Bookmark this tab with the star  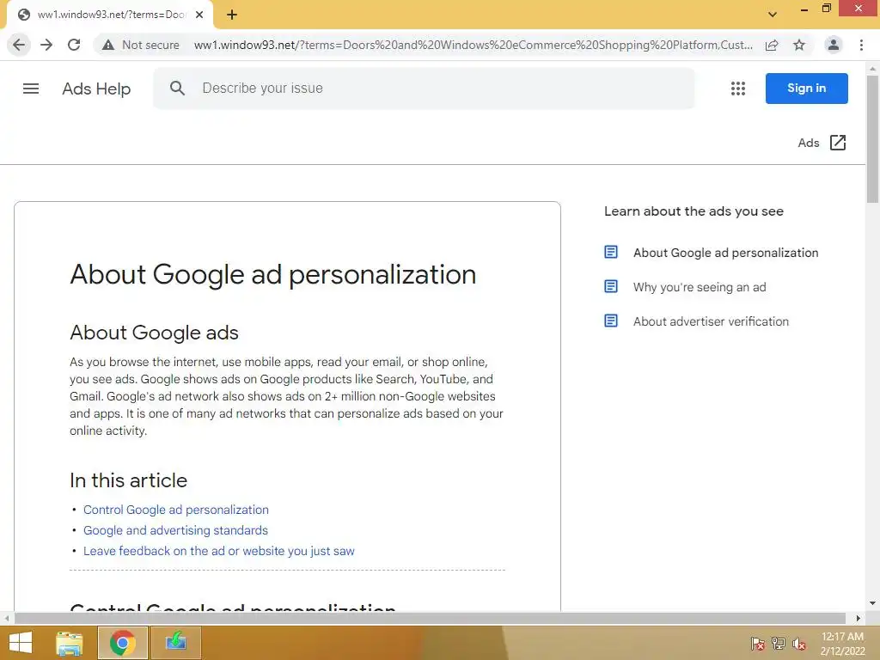click(799, 45)
